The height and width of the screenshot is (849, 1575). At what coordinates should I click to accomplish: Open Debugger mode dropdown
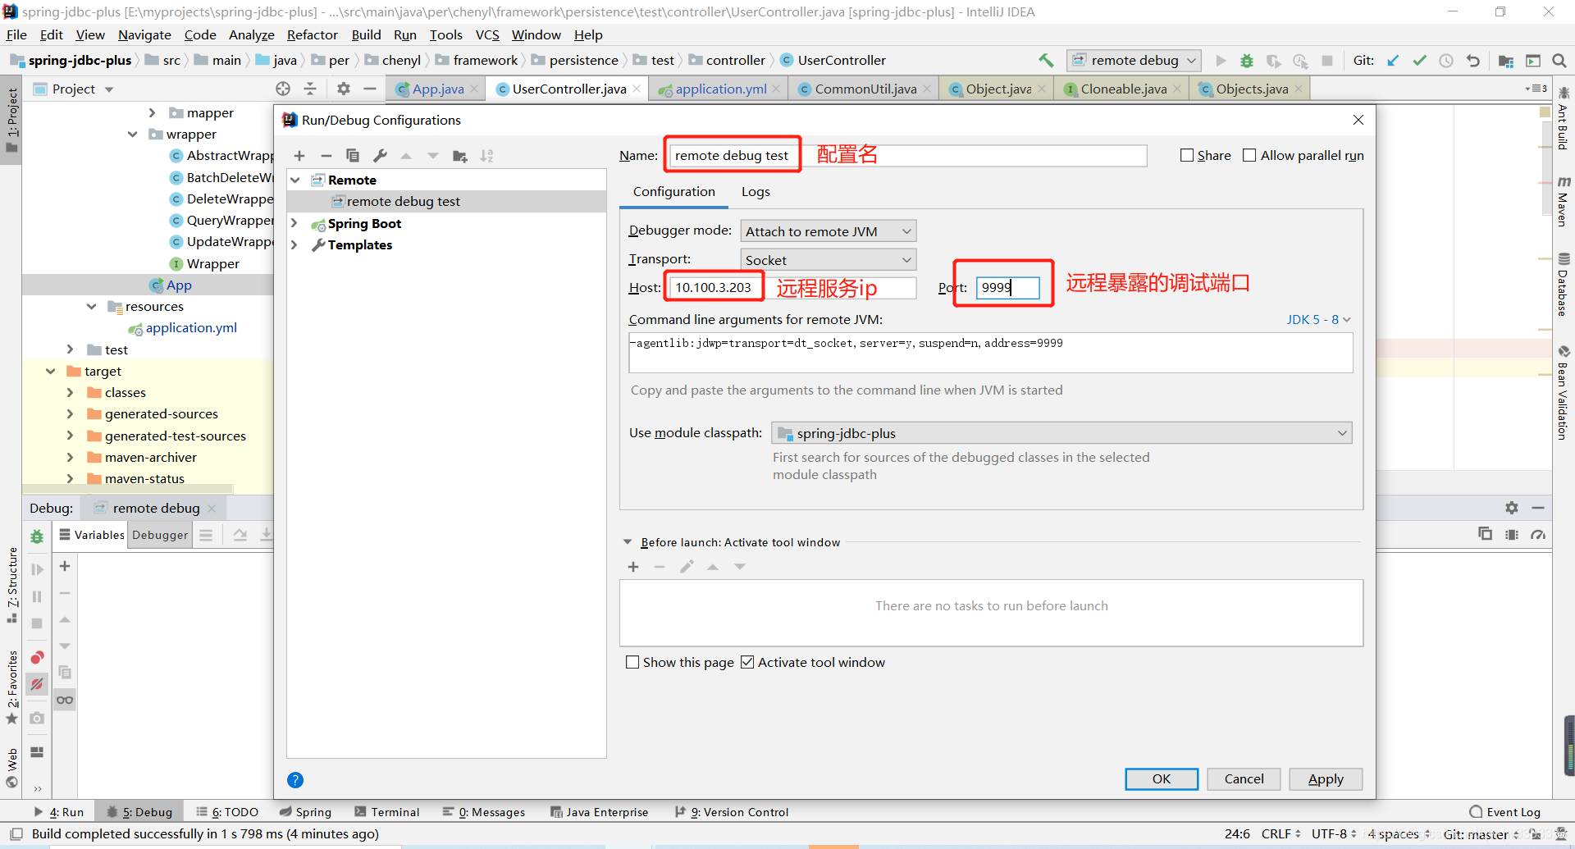click(x=829, y=231)
